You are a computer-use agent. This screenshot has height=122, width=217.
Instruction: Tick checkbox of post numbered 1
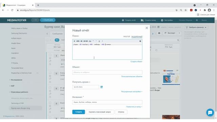point(50,55)
